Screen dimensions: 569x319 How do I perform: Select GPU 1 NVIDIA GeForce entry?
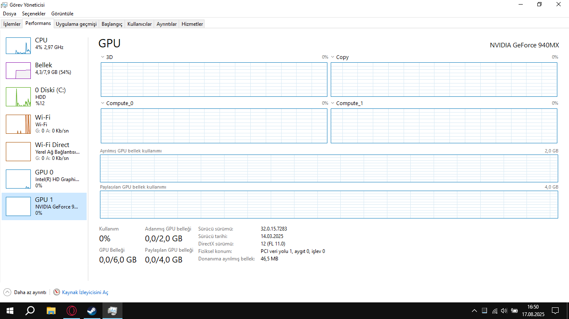coord(44,206)
